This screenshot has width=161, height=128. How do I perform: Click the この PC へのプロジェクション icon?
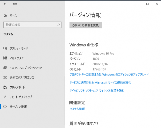[x=5, y=68]
